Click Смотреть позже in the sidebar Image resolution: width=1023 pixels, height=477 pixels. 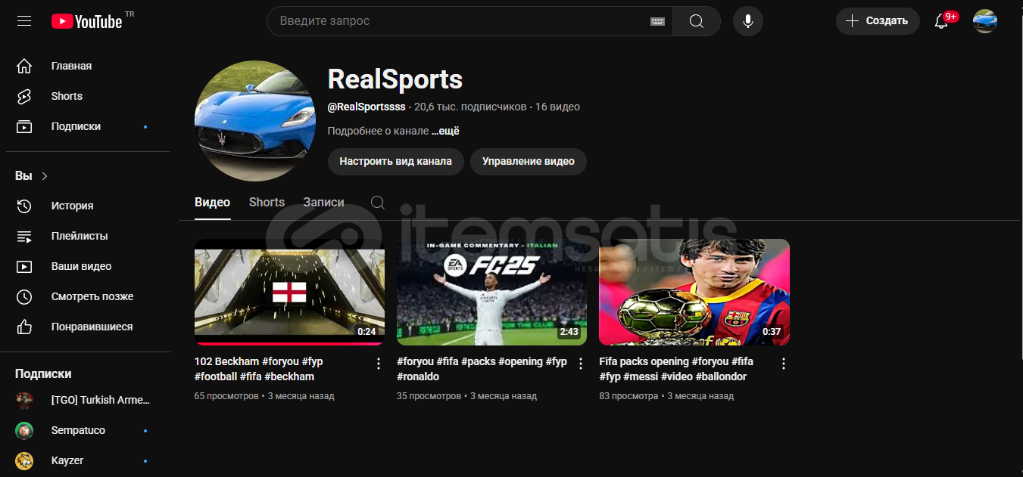click(x=92, y=296)
